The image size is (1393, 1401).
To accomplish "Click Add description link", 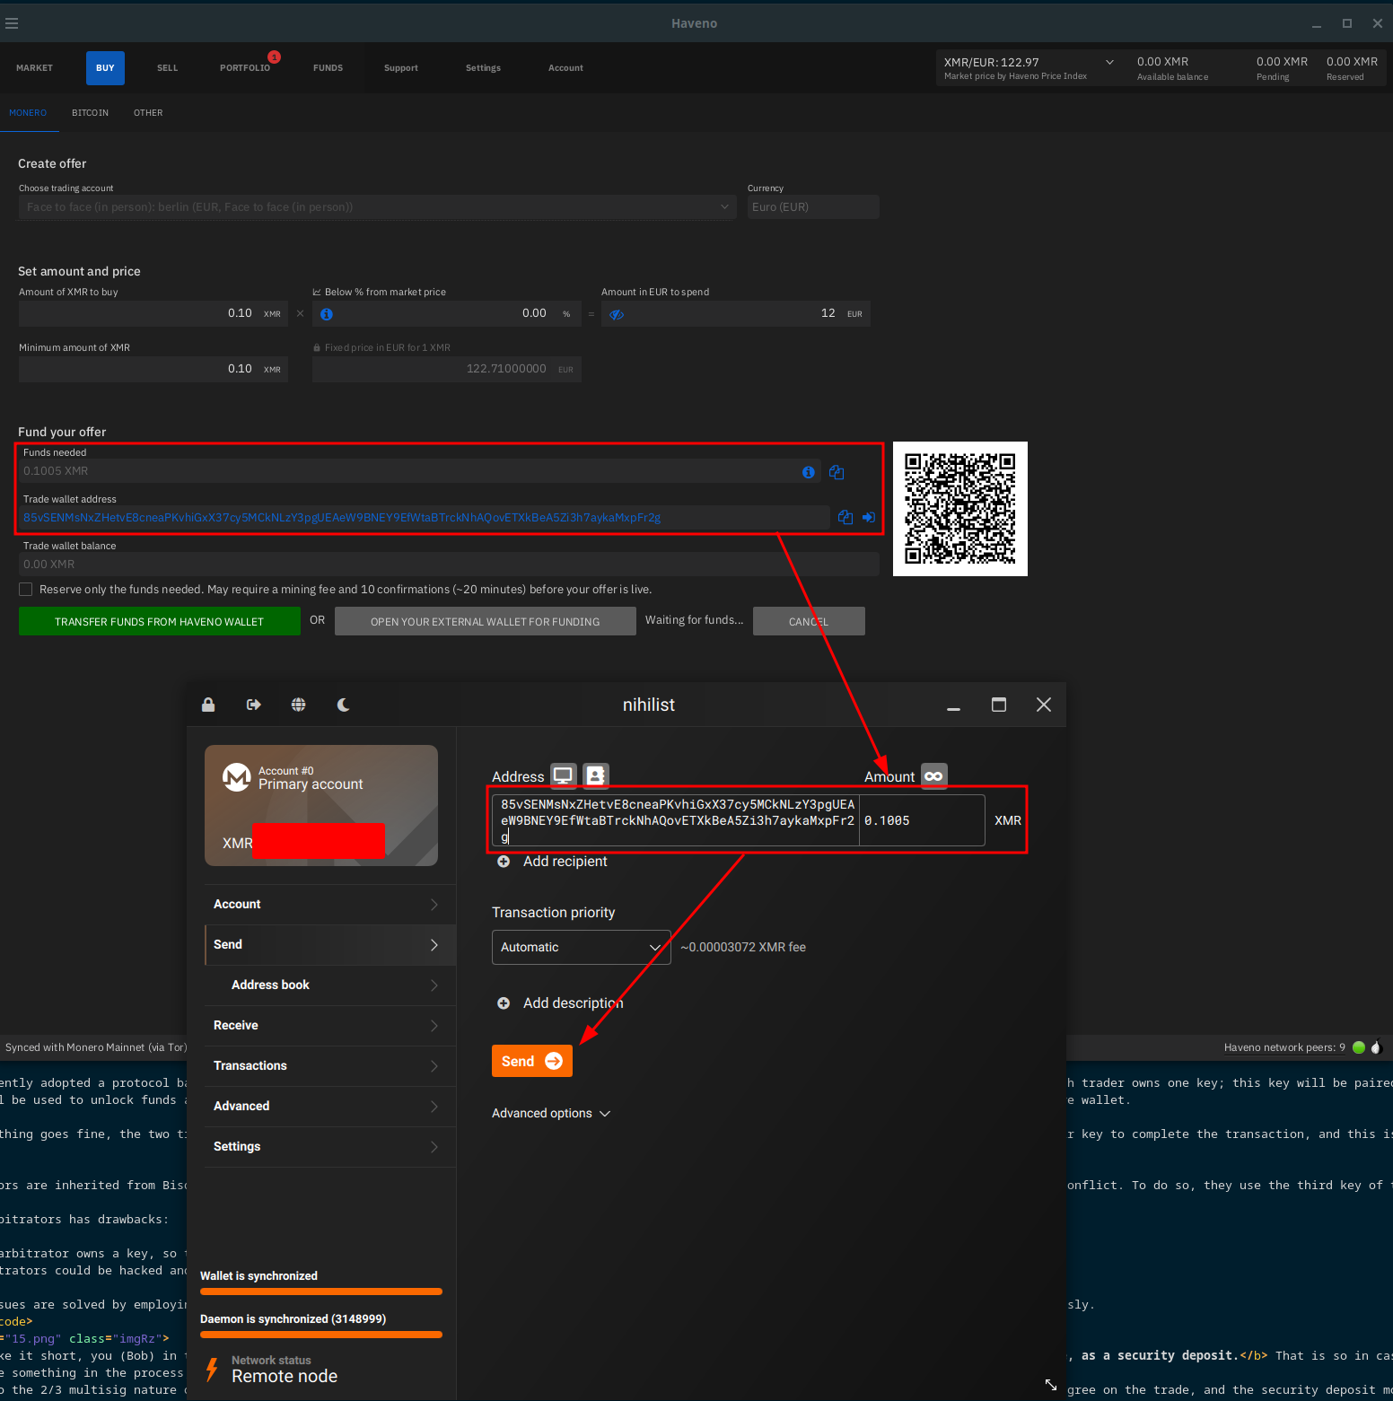I will tap(574, 1003).
